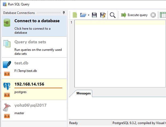This screenshot has height=127, width=166.
Task: Pin the Database Connections panel
Action: coord(64,13)
